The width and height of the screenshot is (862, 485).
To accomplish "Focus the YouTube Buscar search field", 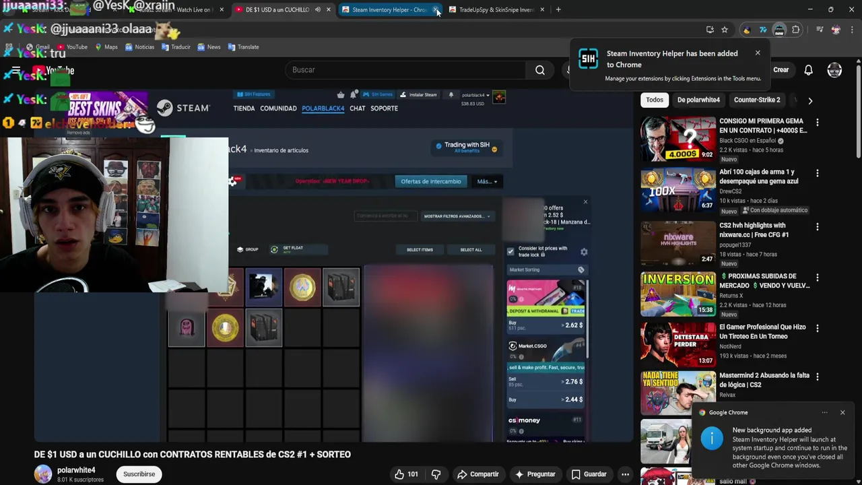I will point(405,70).
